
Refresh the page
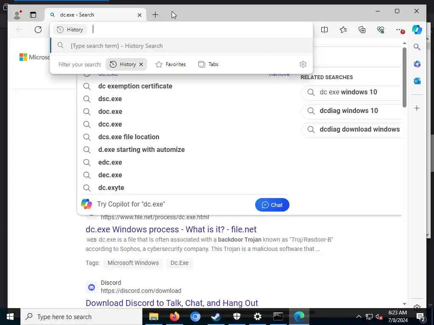[x=38, y=29]
